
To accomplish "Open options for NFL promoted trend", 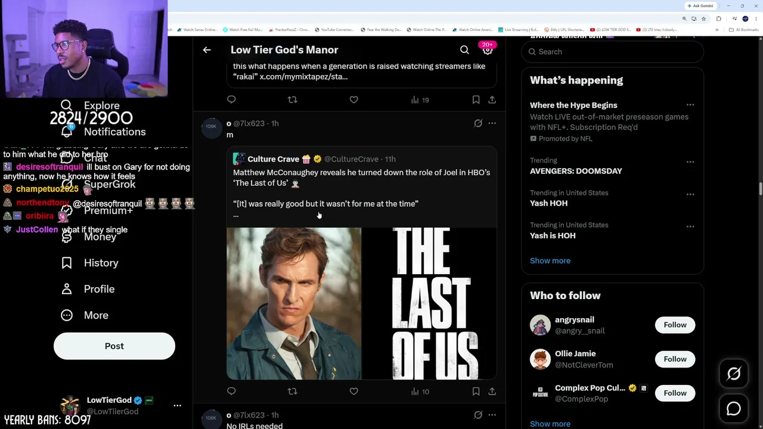I will [690, 105].
